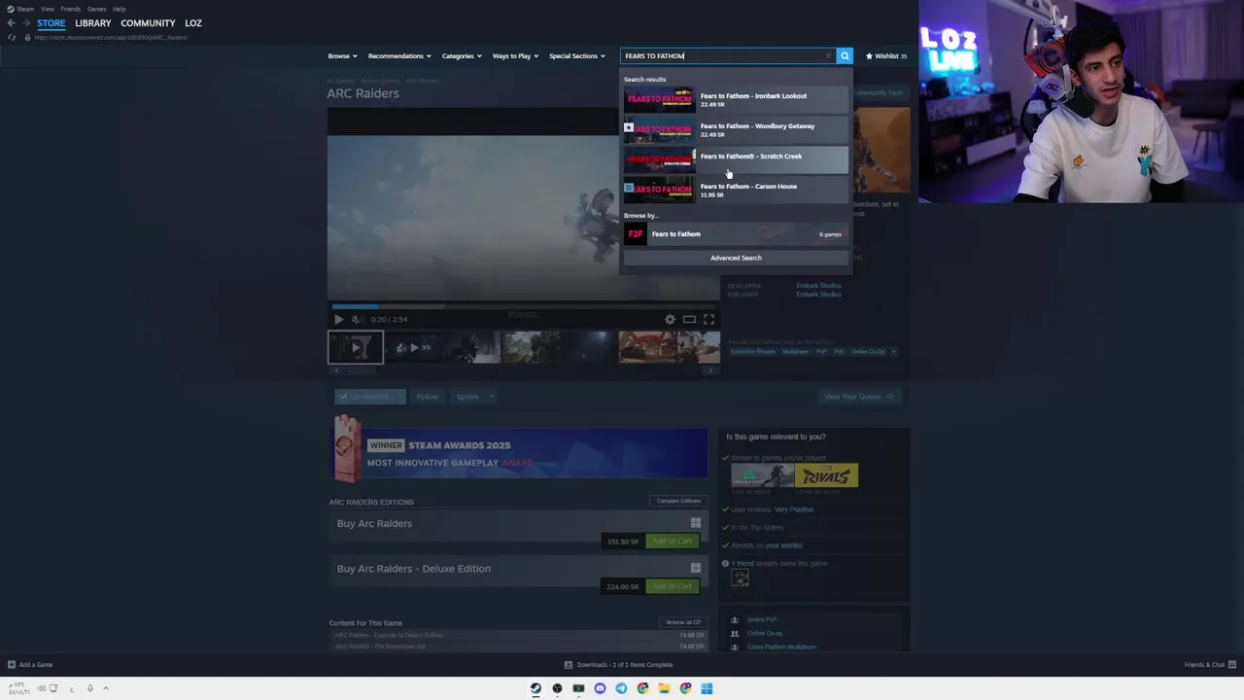Unmute the trailer audio

tap(356, 319)
